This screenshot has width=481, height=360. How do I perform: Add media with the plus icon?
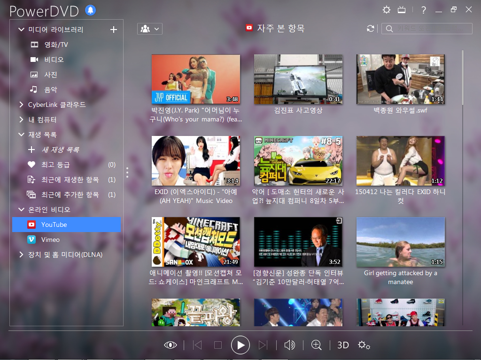[x=114, y=30]
